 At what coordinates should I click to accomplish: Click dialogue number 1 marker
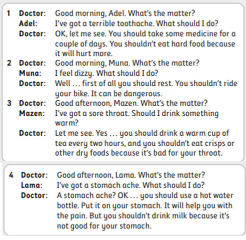tap(9, 13)
